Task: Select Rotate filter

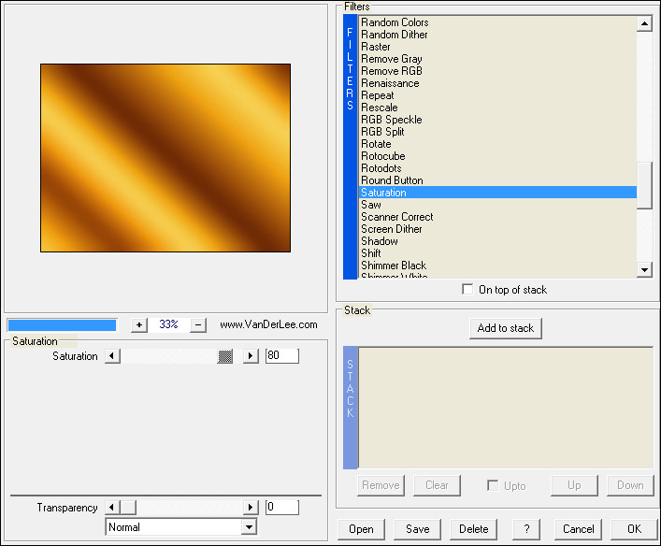Action: pos(498,144)
